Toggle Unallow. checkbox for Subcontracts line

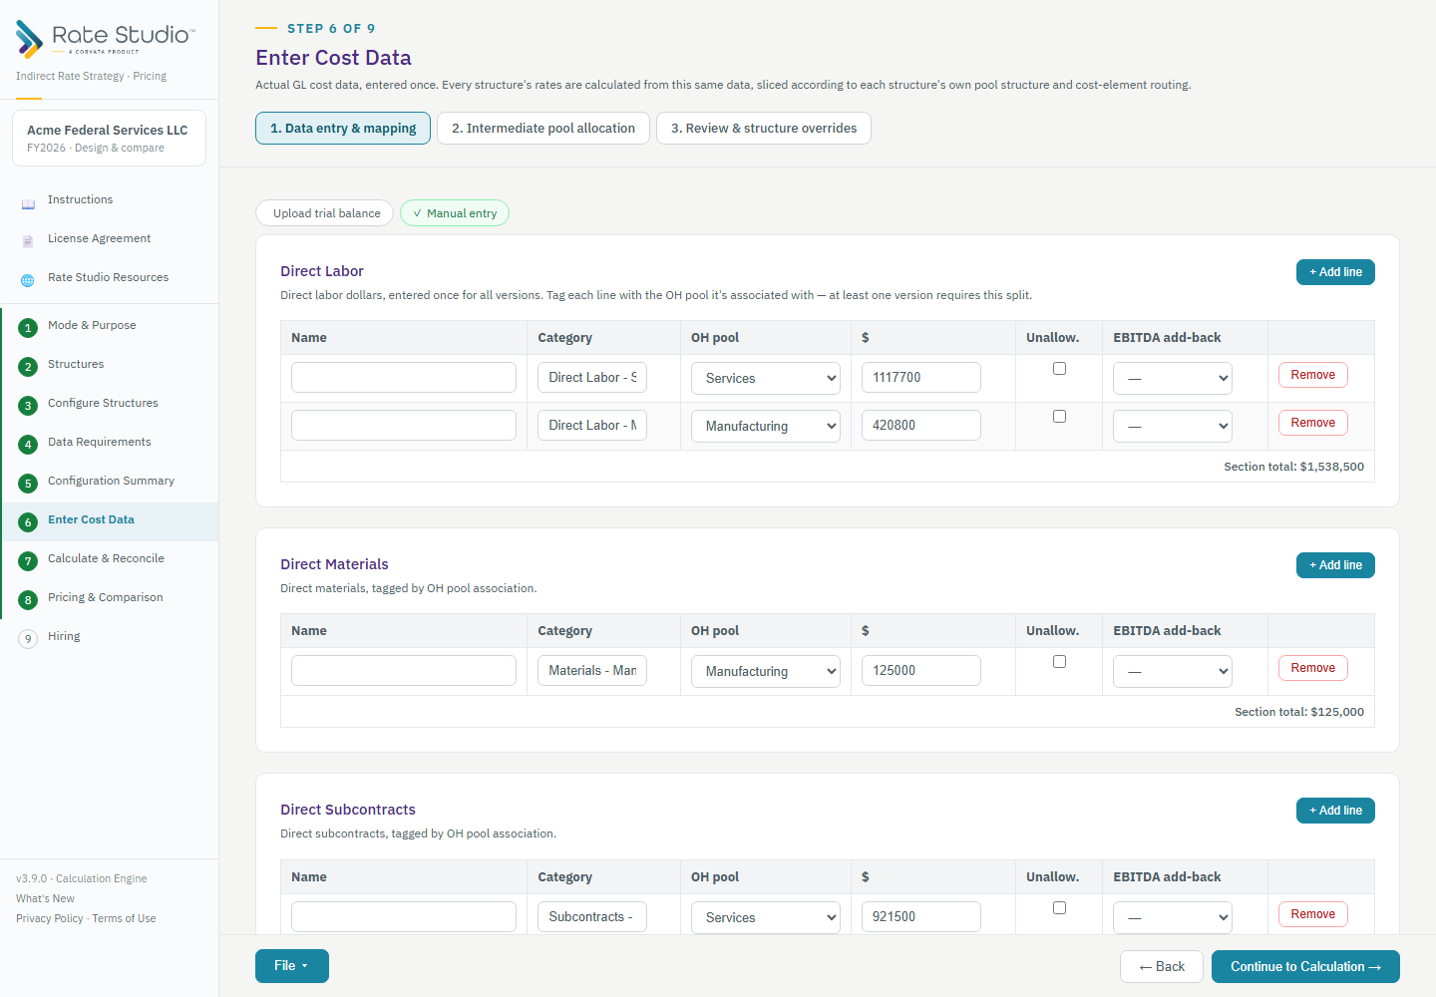[1059, 908]
